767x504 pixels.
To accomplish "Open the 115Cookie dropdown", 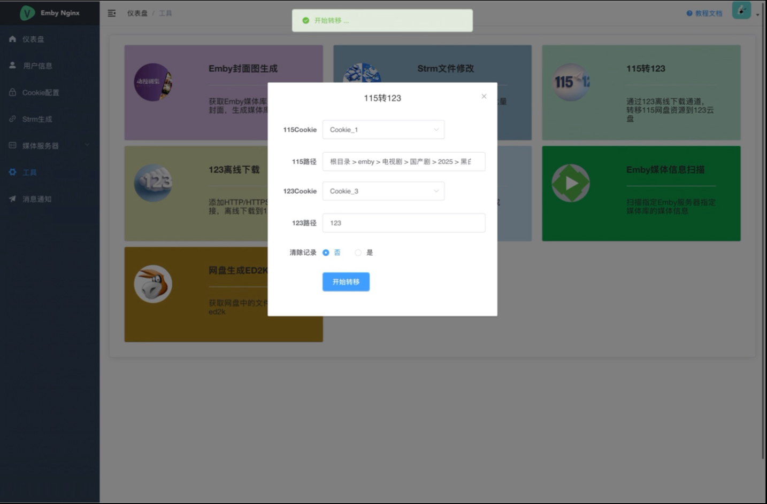I will (383, 130).
